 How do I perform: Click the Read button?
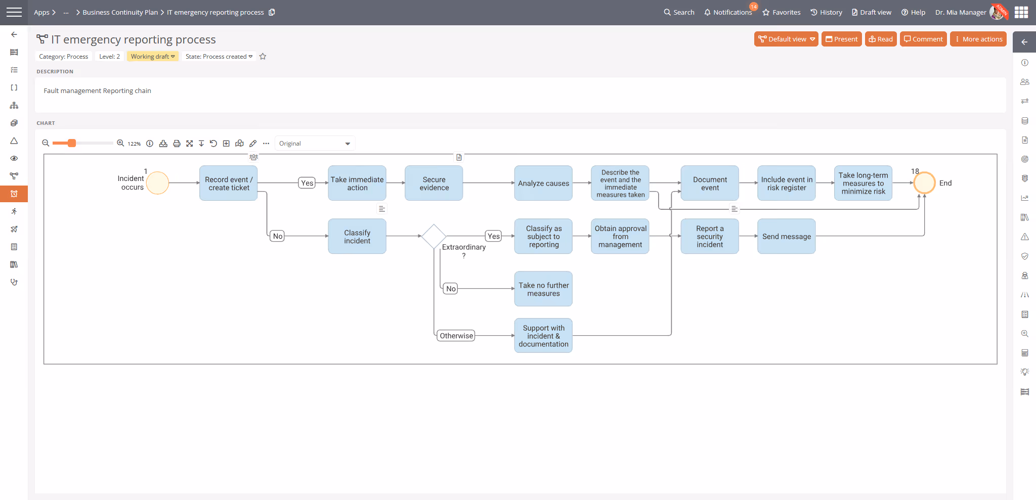pyautogui.click(x=881, y=39)
